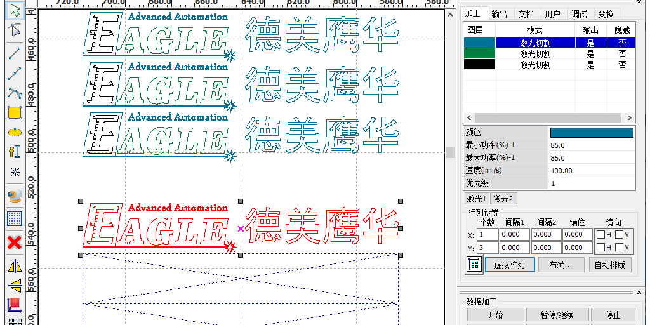Select the node edit tool

[15, 30]
